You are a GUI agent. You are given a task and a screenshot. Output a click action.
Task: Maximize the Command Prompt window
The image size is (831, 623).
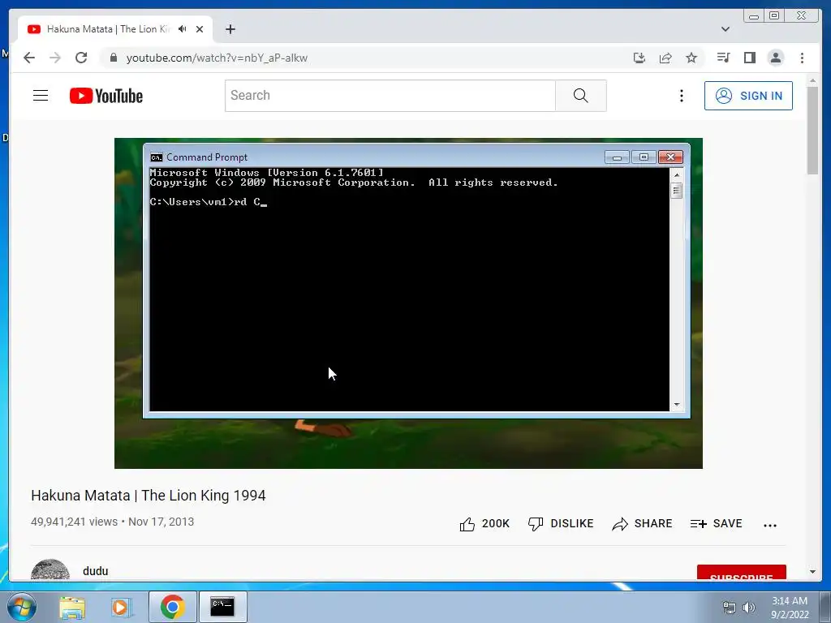click(x=644, y=157)
